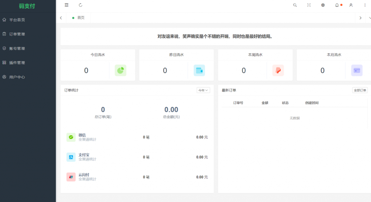Open 订单管理 in the sidebar
The height and width of the screenshot is (202, 371).
coord(17,34)
